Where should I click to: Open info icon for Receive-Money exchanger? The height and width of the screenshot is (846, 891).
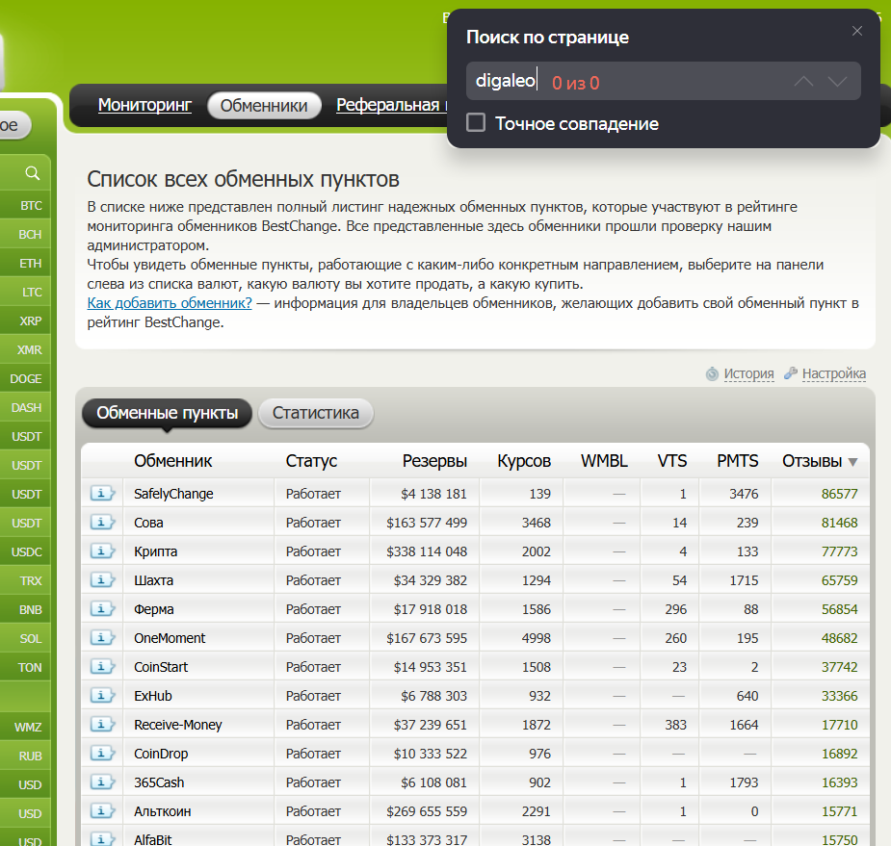tap(102, 725)
